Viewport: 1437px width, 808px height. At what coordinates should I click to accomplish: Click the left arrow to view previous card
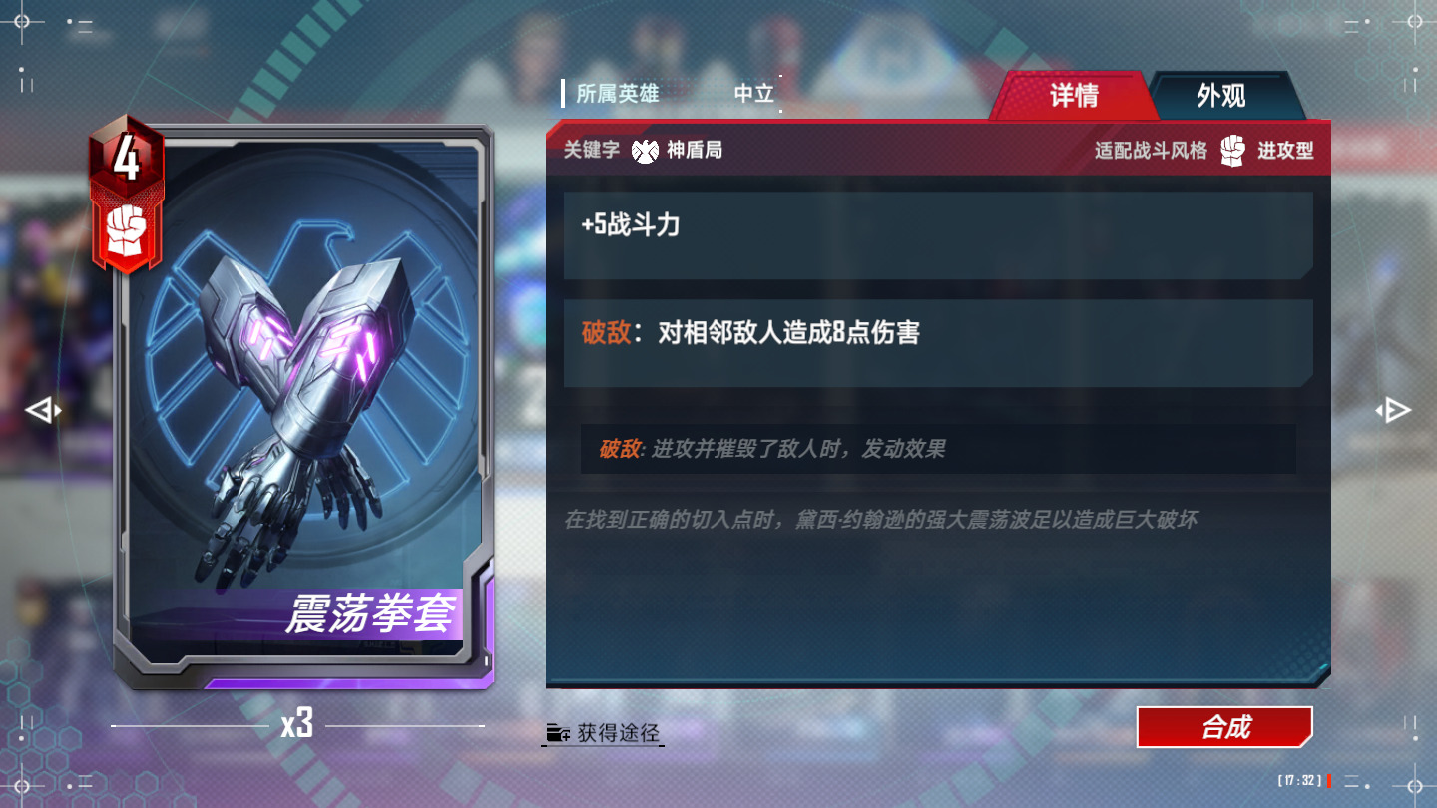tap(43, 410)
